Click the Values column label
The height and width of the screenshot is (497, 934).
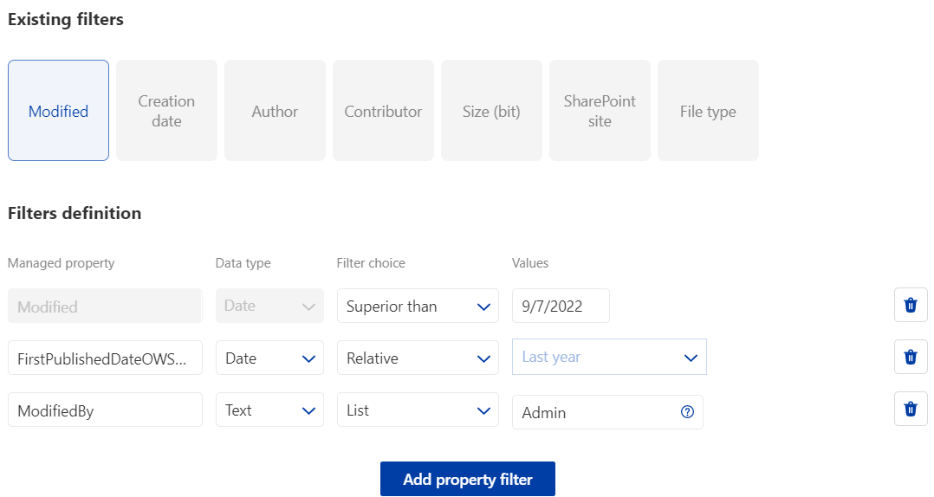530,263
